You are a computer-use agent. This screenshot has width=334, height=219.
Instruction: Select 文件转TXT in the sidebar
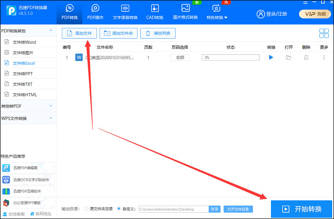29,84
